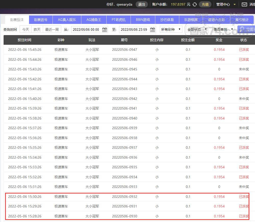Click the 退出 logout button

tap(142, 4)
